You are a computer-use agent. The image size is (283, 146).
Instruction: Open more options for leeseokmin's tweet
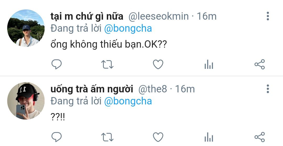pyautogui.click(x=268, y=16)
